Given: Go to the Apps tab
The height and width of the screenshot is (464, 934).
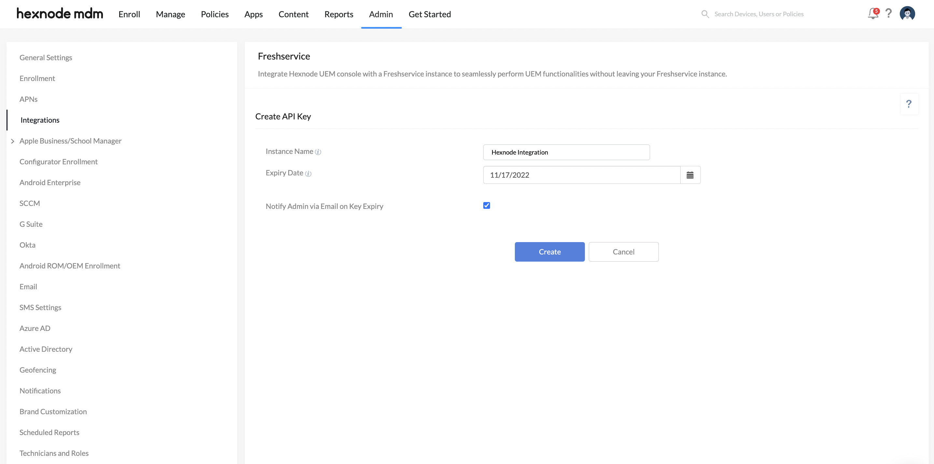Looking at the screenshot, I should [x=253, y=14].
